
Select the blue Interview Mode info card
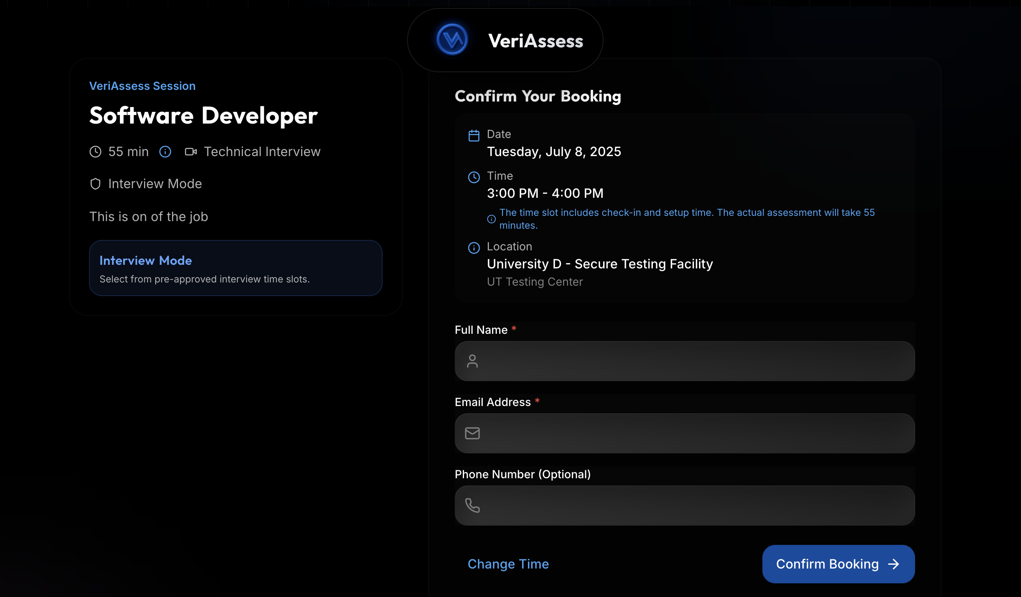(x=236, y=268)
